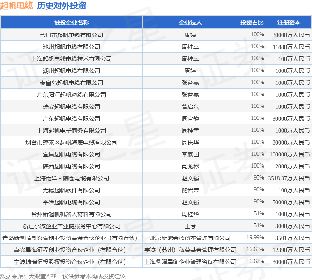Click 宁波坤瑞恒投股权投资合伙企业 name
The image size is (312, 280).
pyautogui.click(x=70, y=262)
